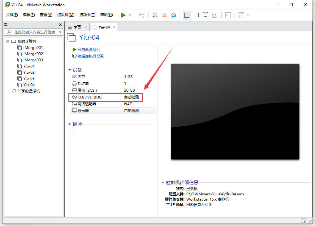Select Yiu-02 in the library
Image resolution: width=315 pixels, height=226 pixels.
(26, 72)
